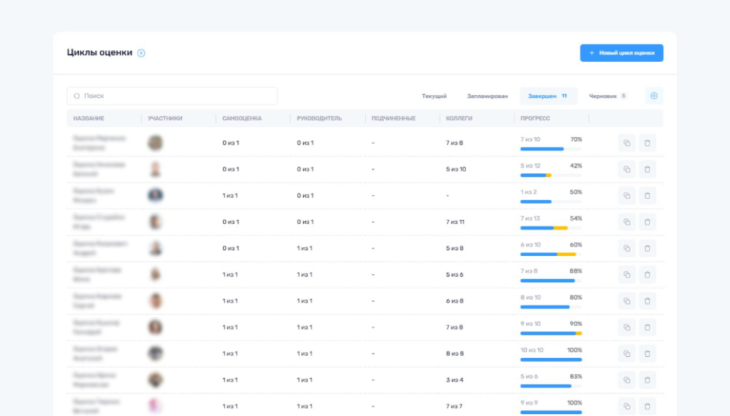This screenshot has height=416, width=730.
Task: Delete the cycle with 42% progress
Action: point(647,169)
